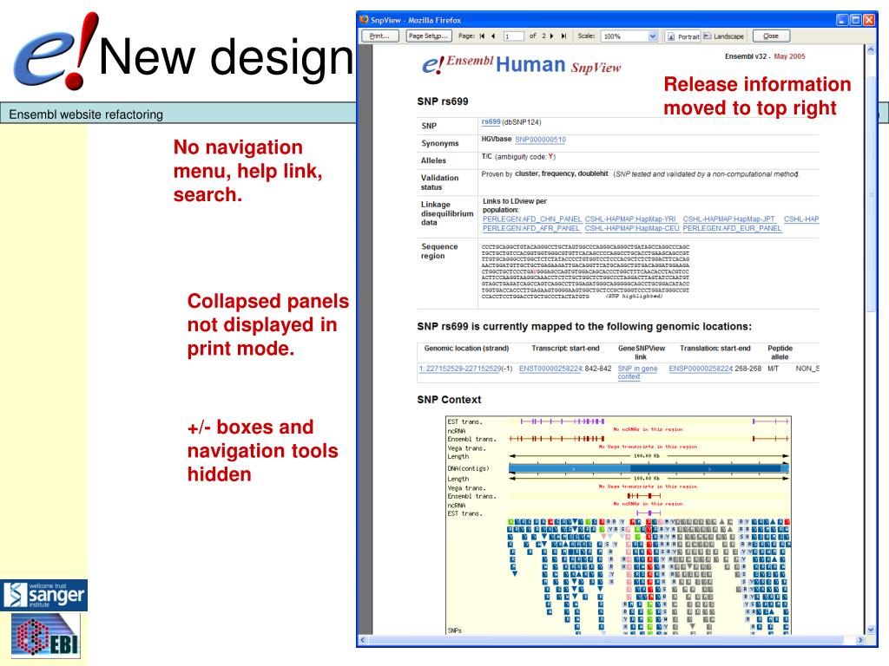889x666 pixels.
Task: Open the SNP000000510 synonym link
Action: (x=540, y=140)
